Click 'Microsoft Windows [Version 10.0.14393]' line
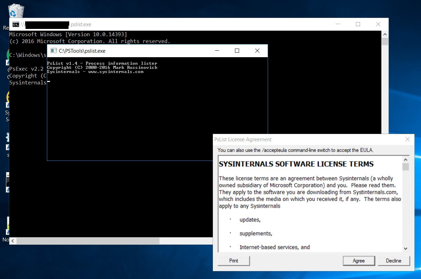 [68, 34]
